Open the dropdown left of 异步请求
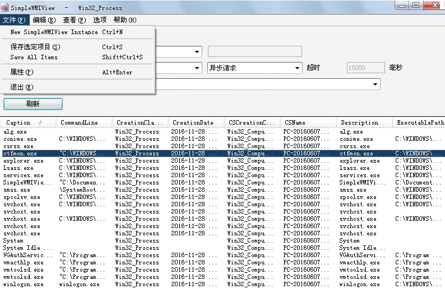 pyautogui.click(x=197, y=68)
